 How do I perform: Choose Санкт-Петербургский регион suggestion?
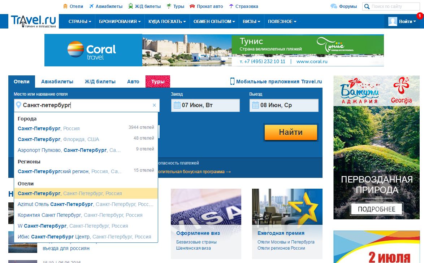(86, 171)
